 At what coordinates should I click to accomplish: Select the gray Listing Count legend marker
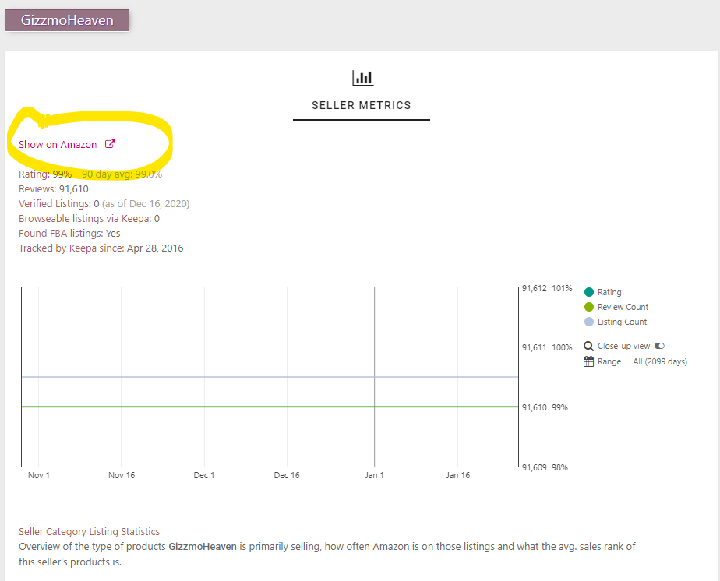[588, 322]
